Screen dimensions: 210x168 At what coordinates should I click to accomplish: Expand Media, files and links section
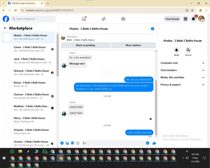(x=182, y=77)
